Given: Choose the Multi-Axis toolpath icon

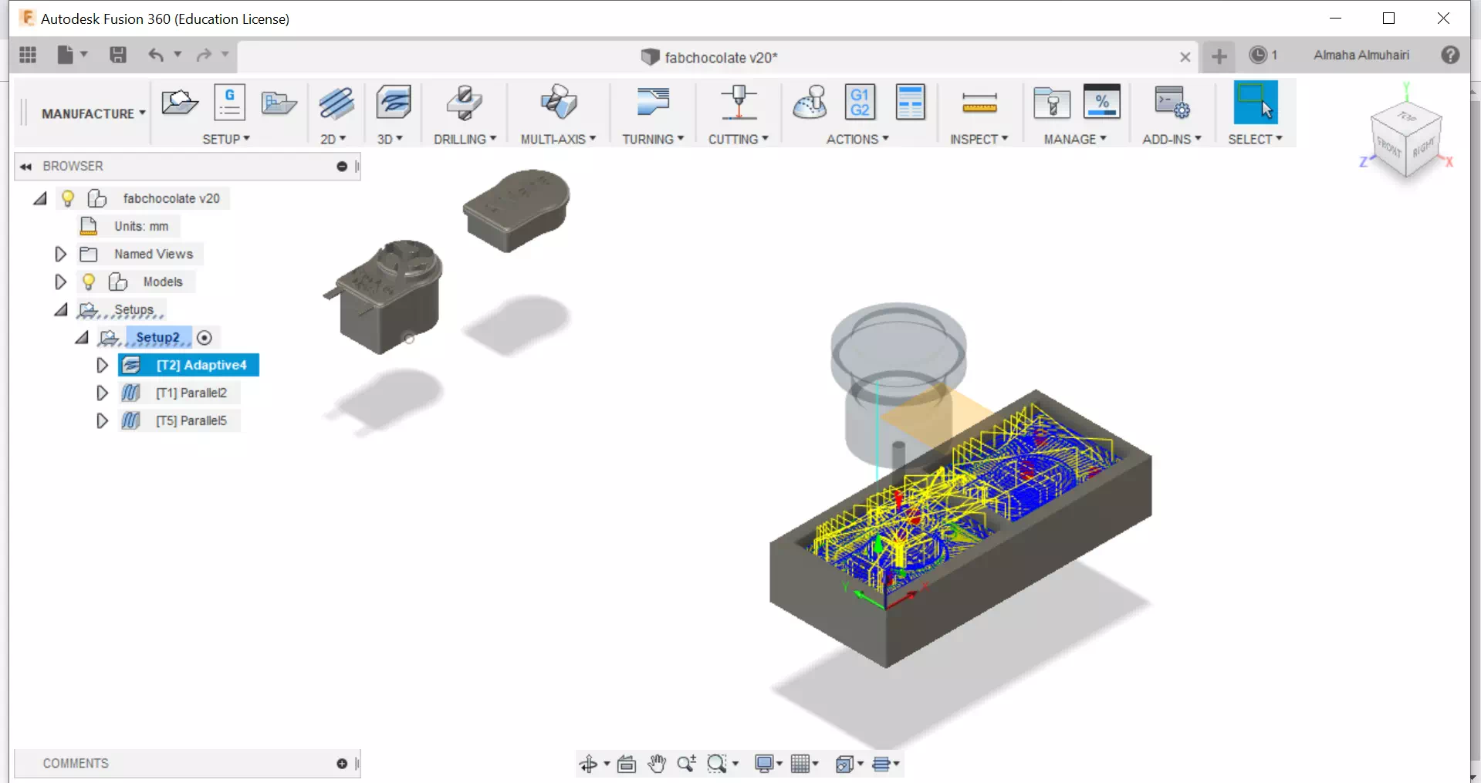Looking at the screenshot, I should 559,103.
